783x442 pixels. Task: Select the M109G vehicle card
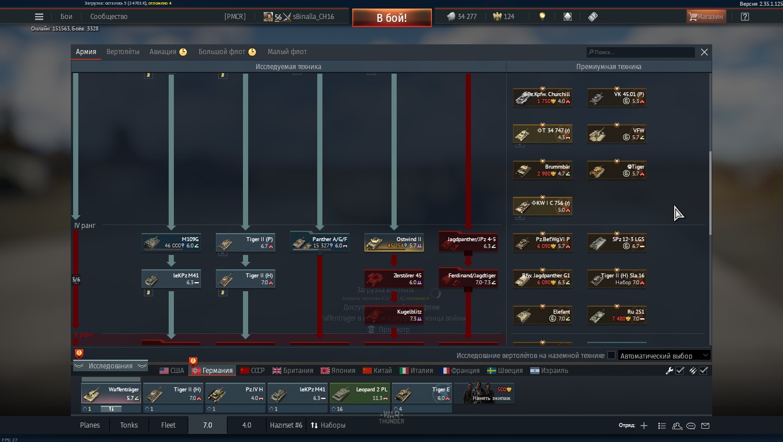[x=171, y=242]
